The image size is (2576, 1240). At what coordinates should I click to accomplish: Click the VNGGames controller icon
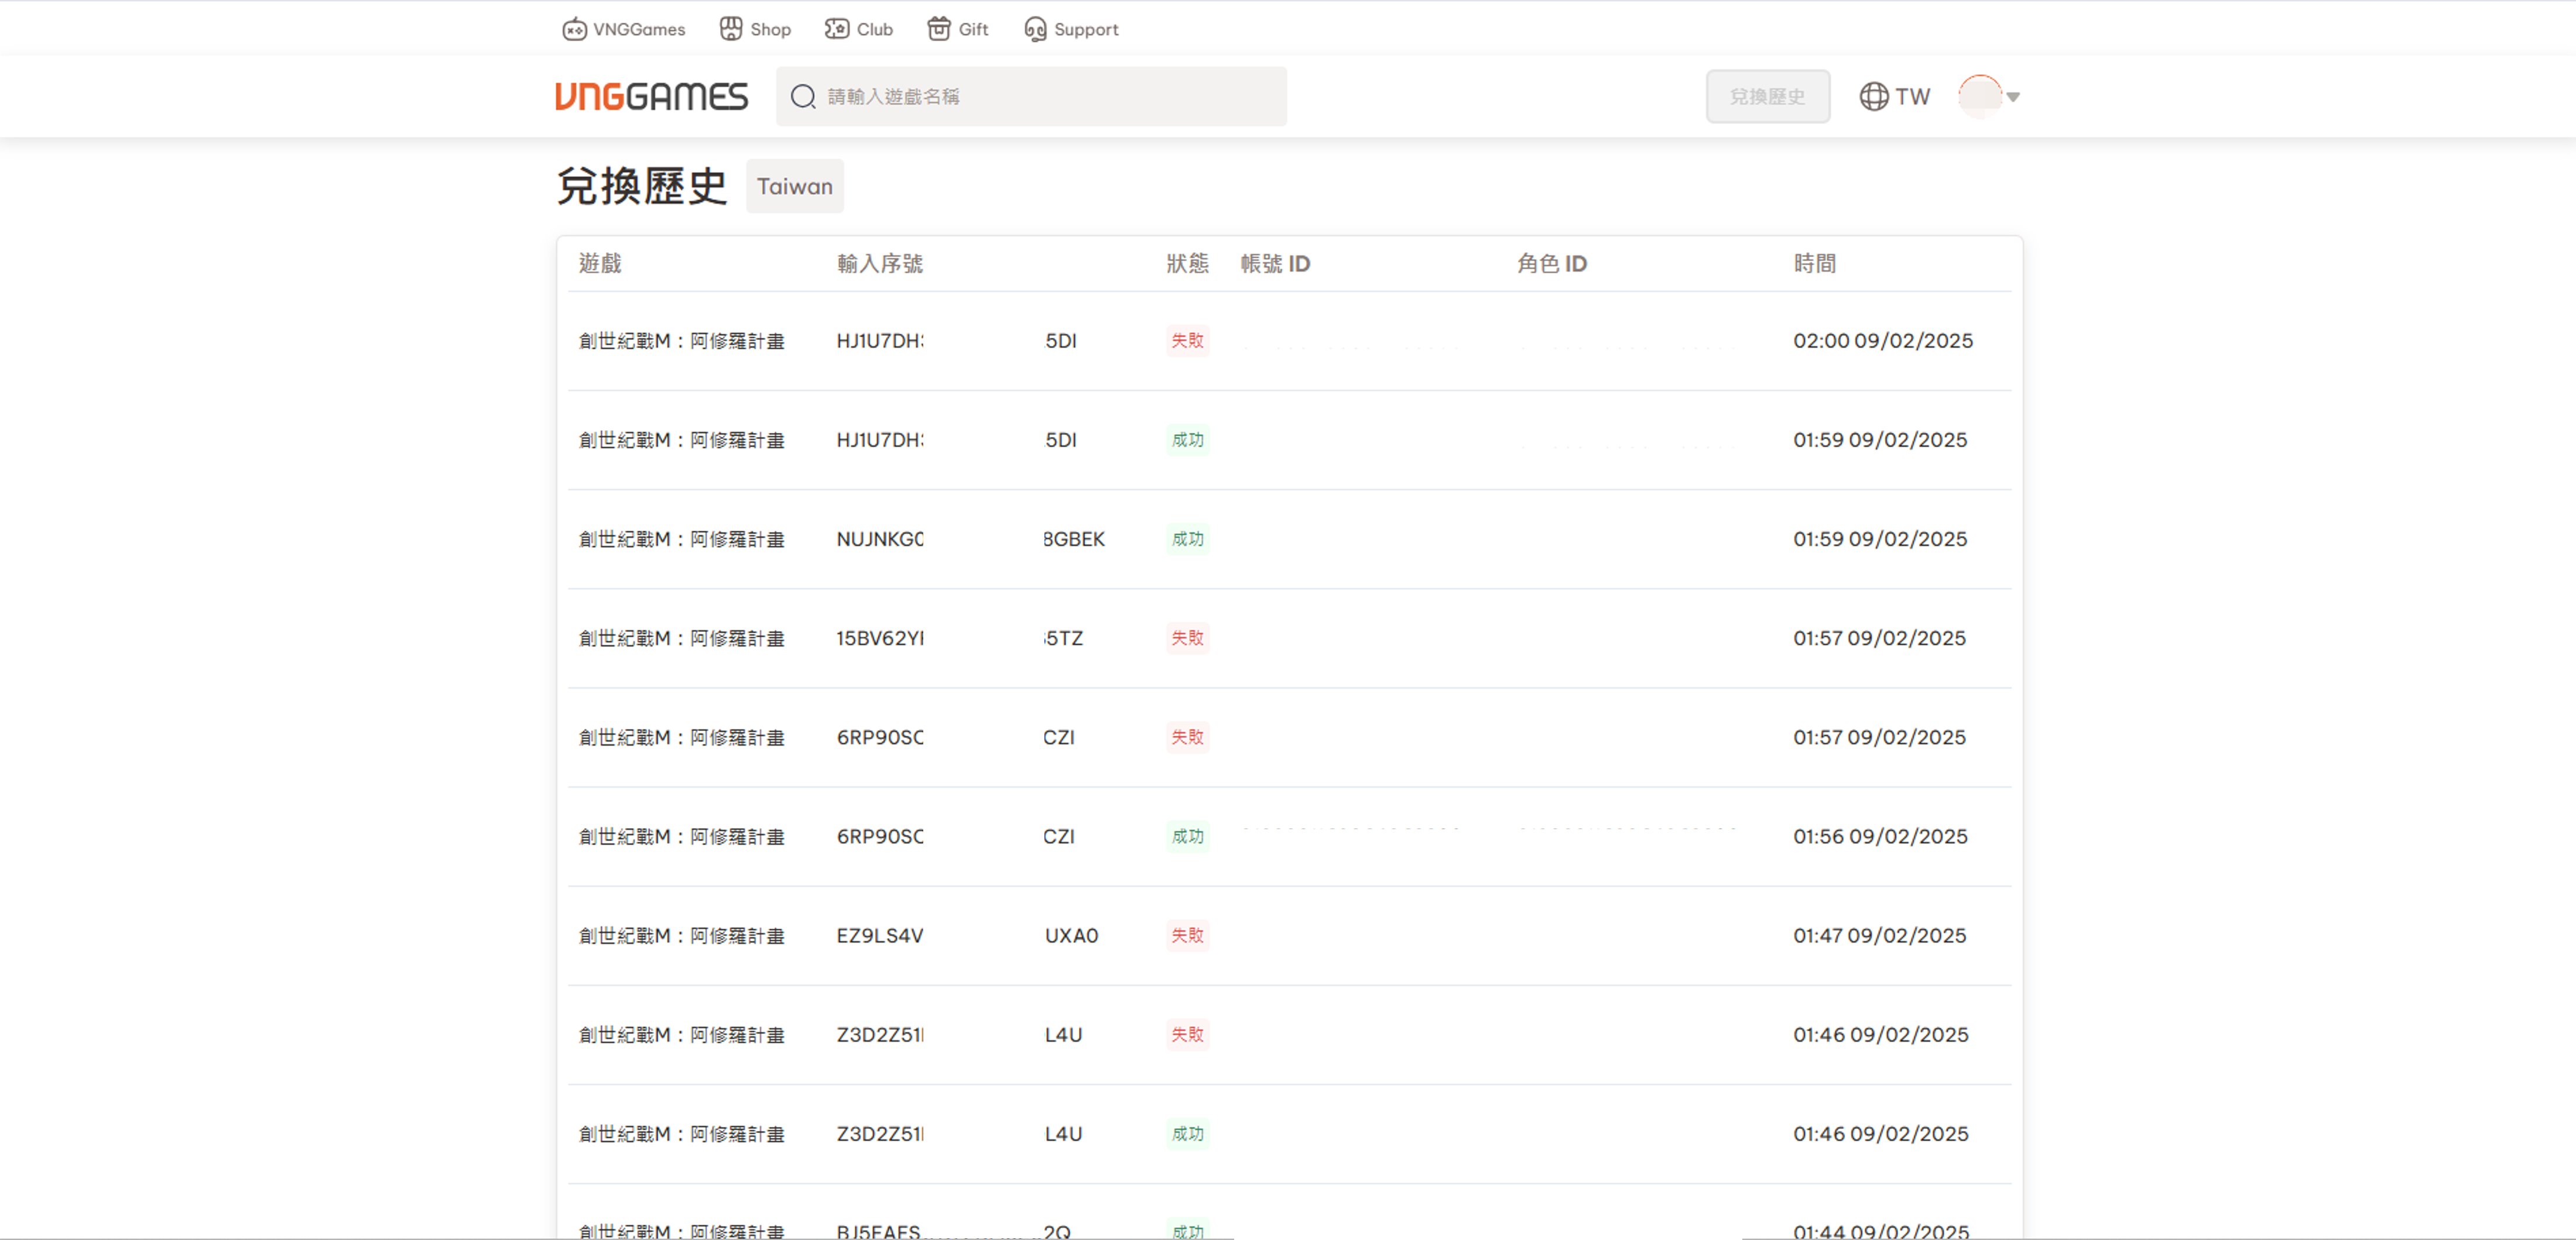(574, 29)
